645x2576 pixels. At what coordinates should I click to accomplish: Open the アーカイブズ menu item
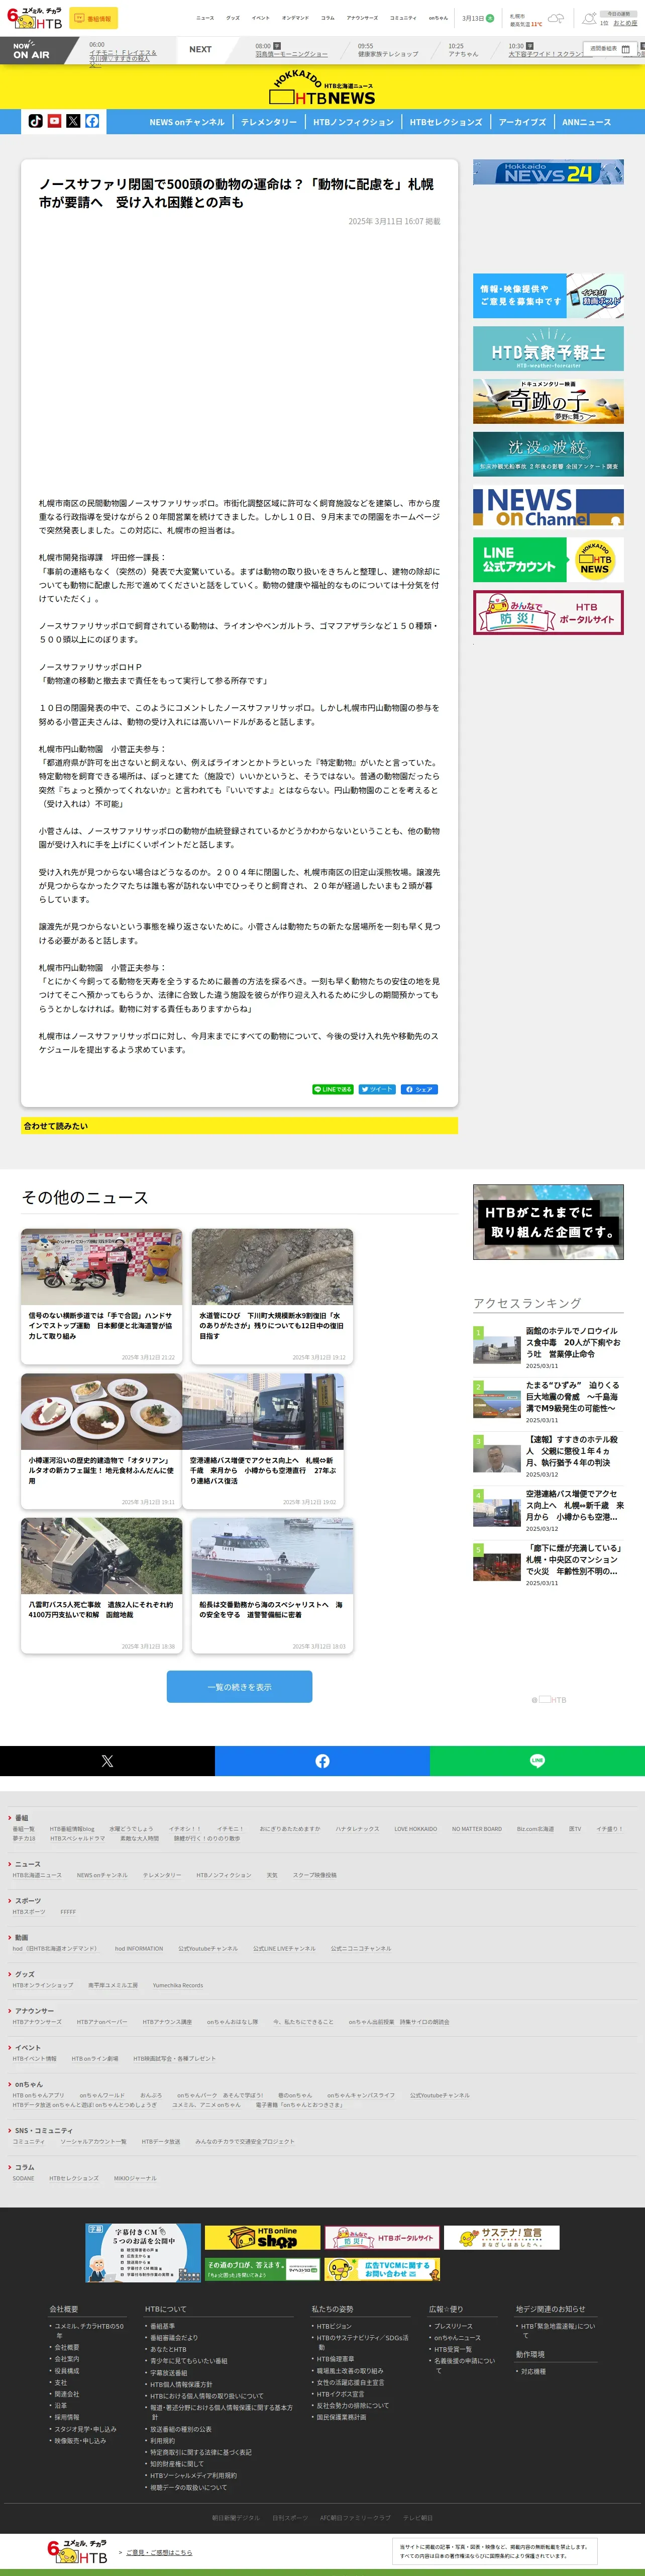coord(522,122)
